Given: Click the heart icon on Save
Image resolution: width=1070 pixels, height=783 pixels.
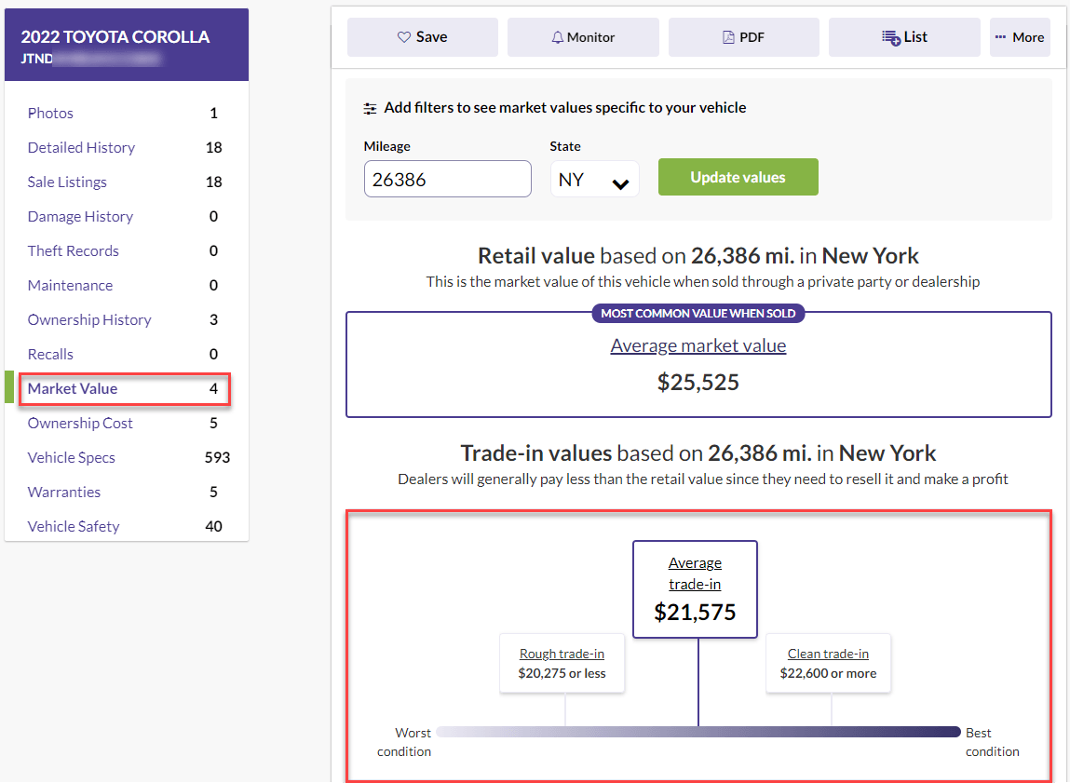Looking at the screenshot, I should coord(404,37).
